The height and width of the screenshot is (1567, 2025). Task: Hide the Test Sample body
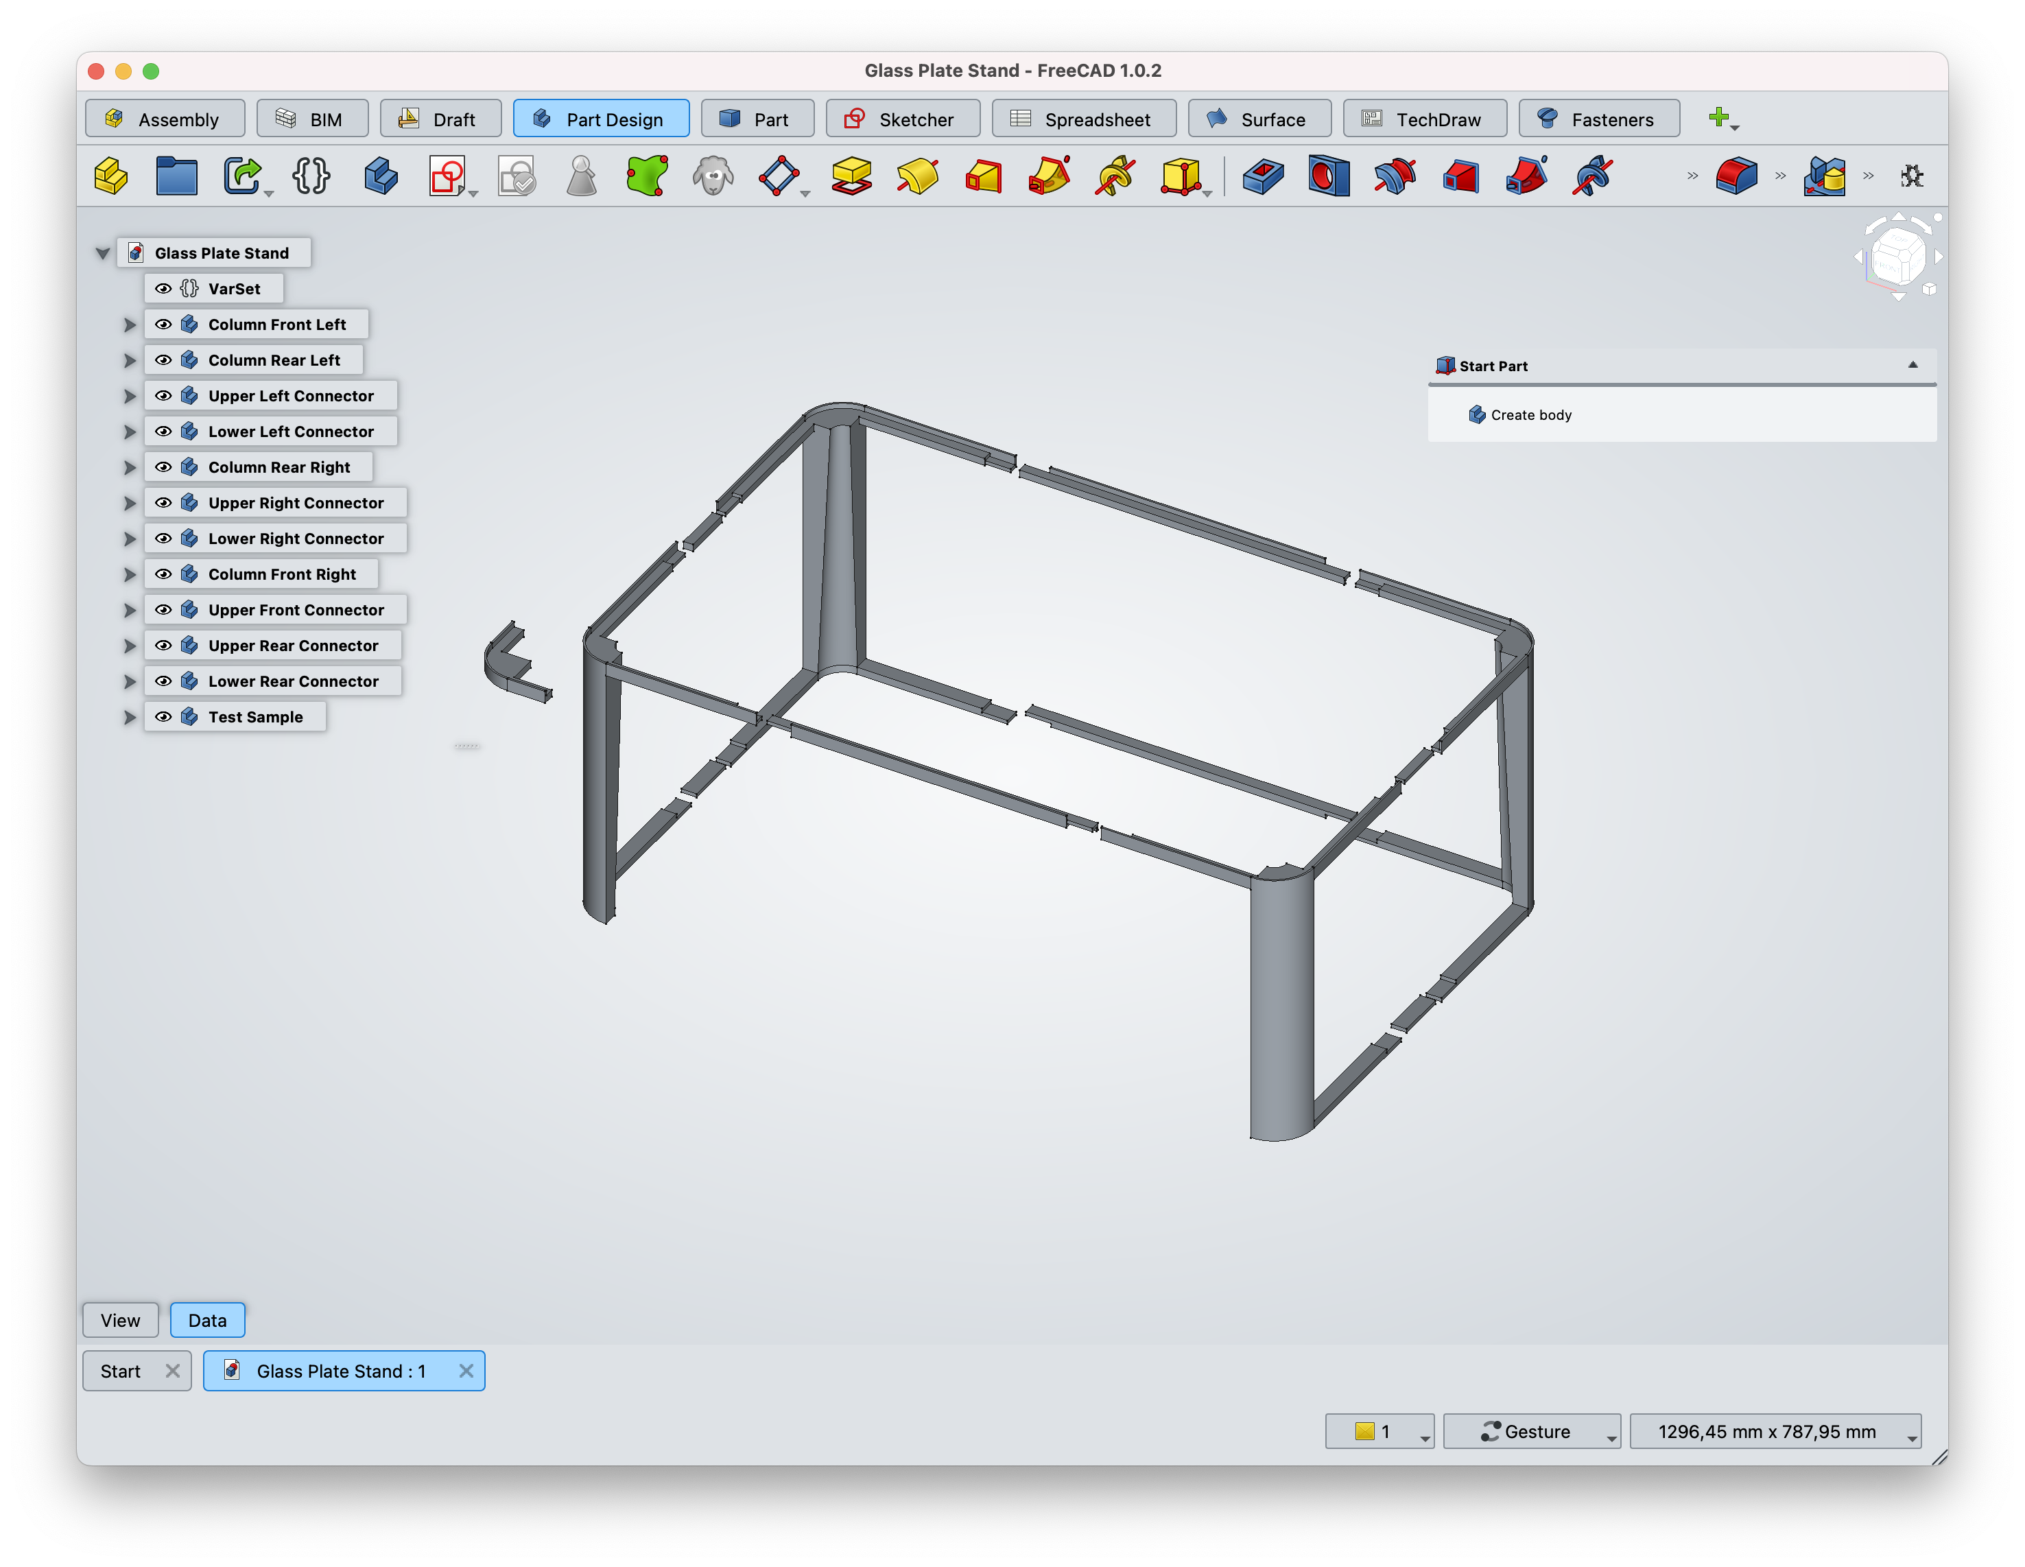click(163, 717)
